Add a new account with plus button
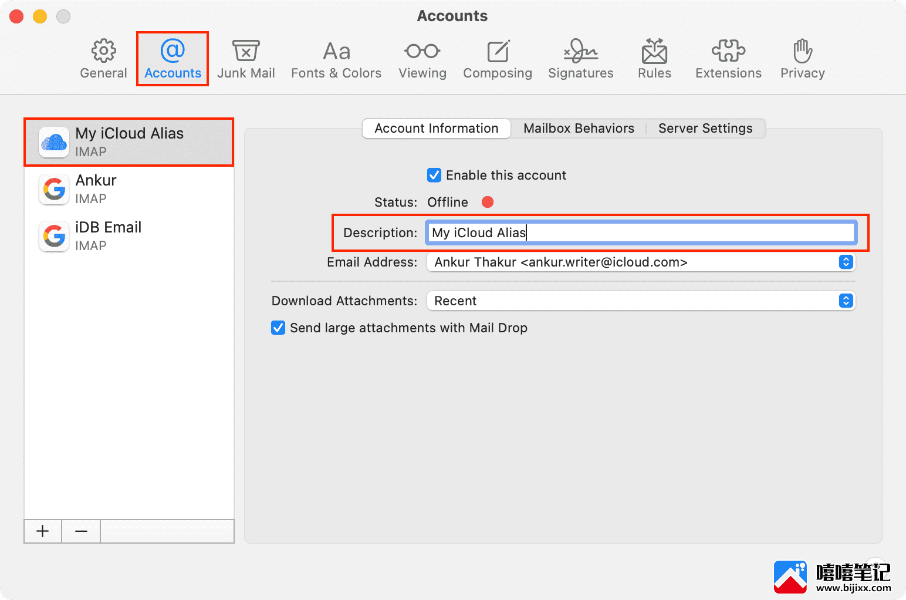This screenshot has width=906, height=600. 43,531
